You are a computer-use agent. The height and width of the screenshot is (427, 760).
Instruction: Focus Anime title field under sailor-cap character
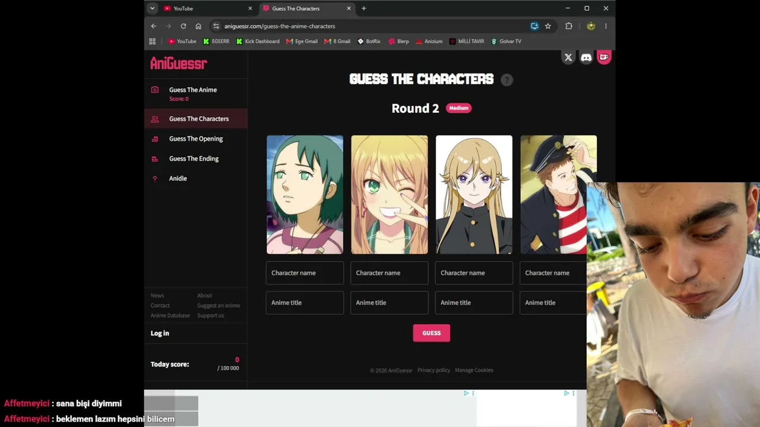[x=553, y=302]
